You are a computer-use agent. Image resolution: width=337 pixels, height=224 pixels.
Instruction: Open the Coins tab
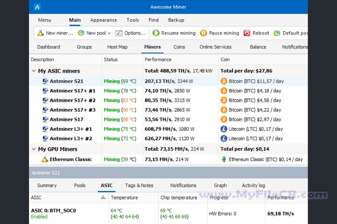(x=179, y=47)
